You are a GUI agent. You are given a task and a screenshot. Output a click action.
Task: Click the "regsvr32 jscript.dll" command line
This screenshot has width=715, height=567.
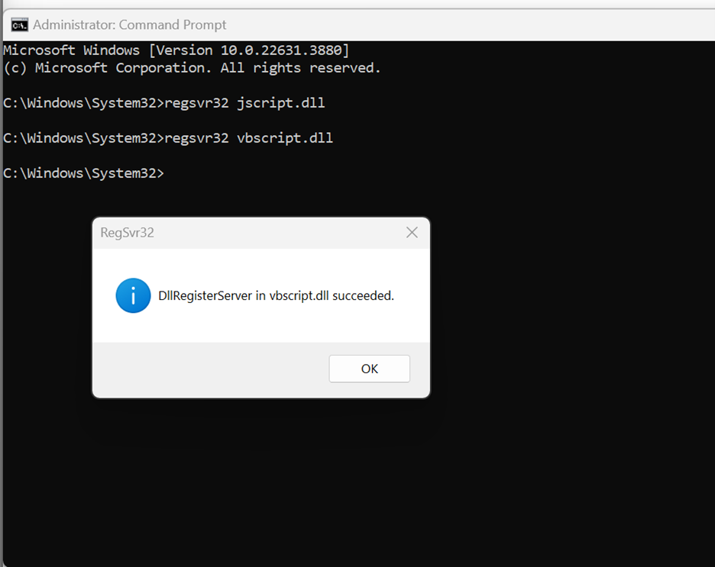tap(244, 103)
